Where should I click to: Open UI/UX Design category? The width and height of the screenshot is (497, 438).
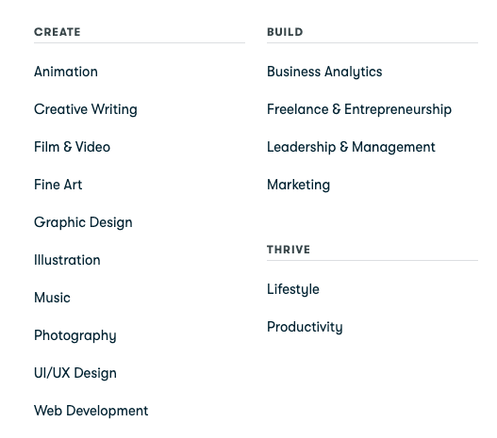coord(75,373)
